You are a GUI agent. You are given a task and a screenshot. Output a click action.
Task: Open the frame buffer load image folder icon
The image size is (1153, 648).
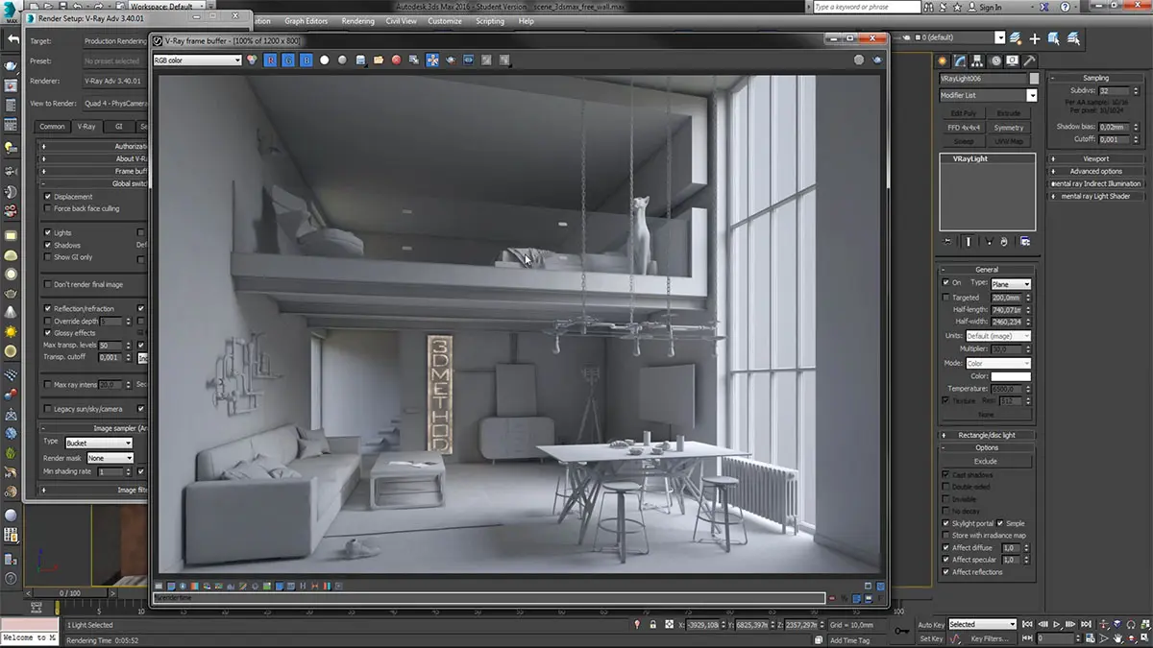click(x=379, y=60)
